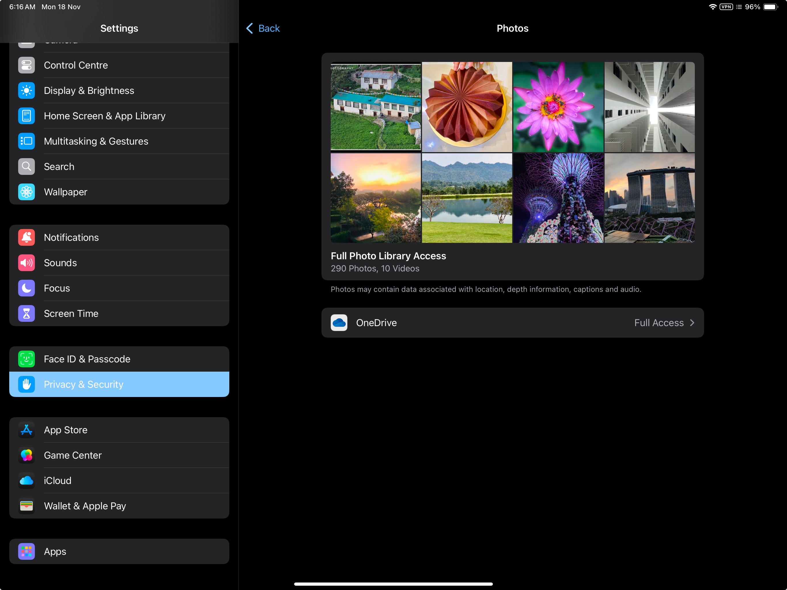This screenshot has width=787, height=590.
Task: Tap the App Store icon
Action: [x=26, y=430]
